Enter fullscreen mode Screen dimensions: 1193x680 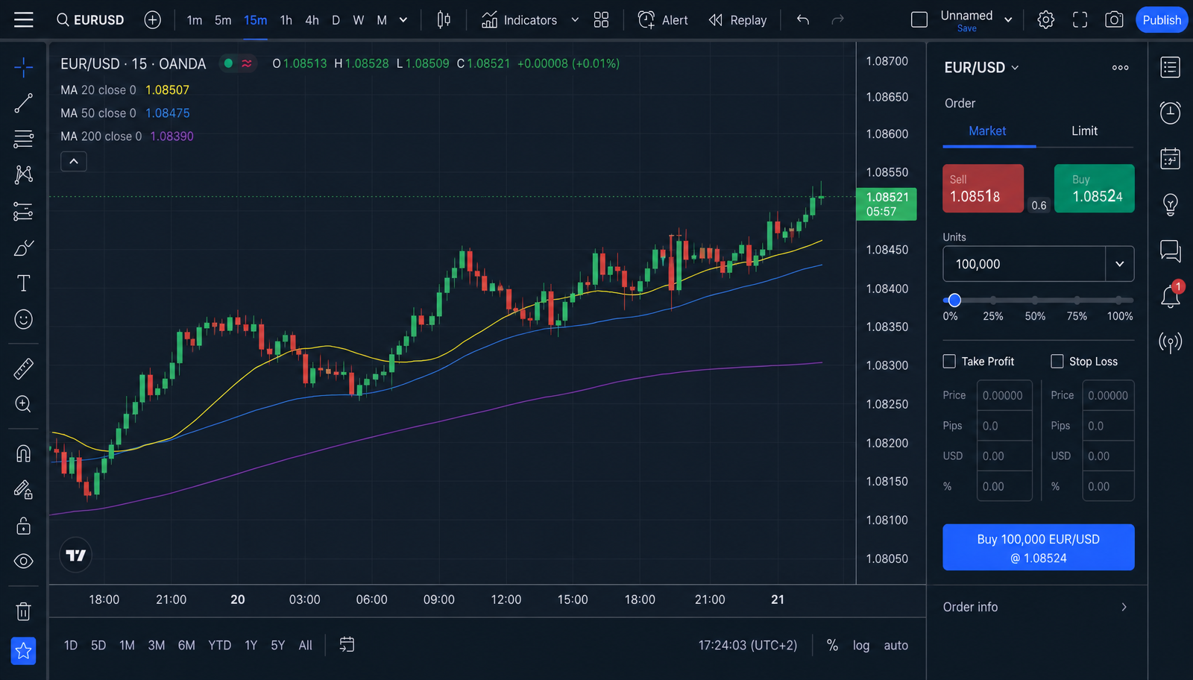[x=1080, y=20]
